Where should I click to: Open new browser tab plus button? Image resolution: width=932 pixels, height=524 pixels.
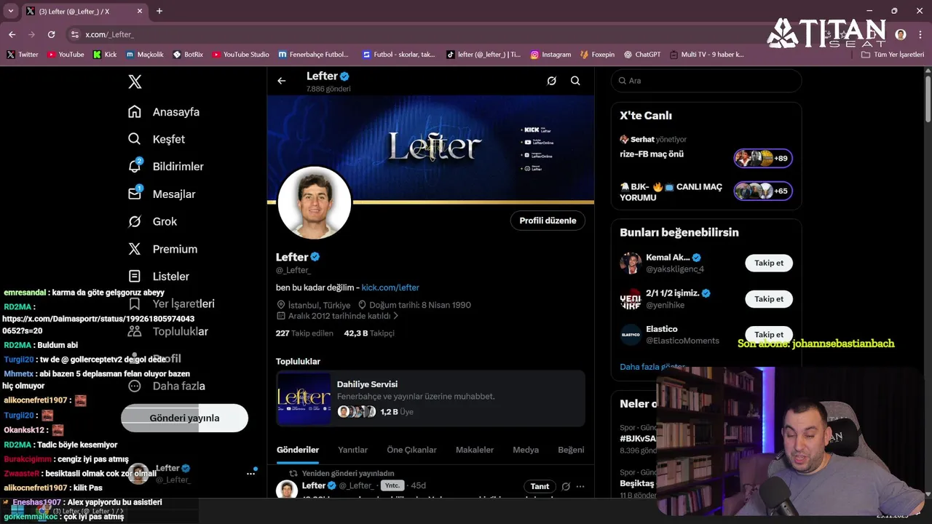click(159, 11)
